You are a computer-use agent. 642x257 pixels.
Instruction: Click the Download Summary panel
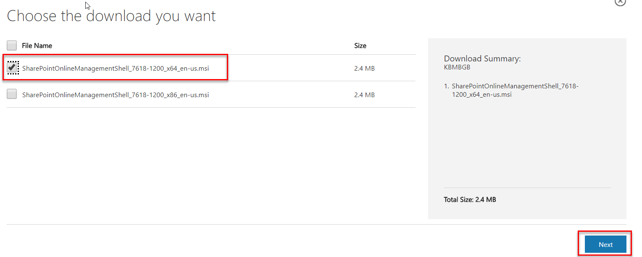click(527, 147)
